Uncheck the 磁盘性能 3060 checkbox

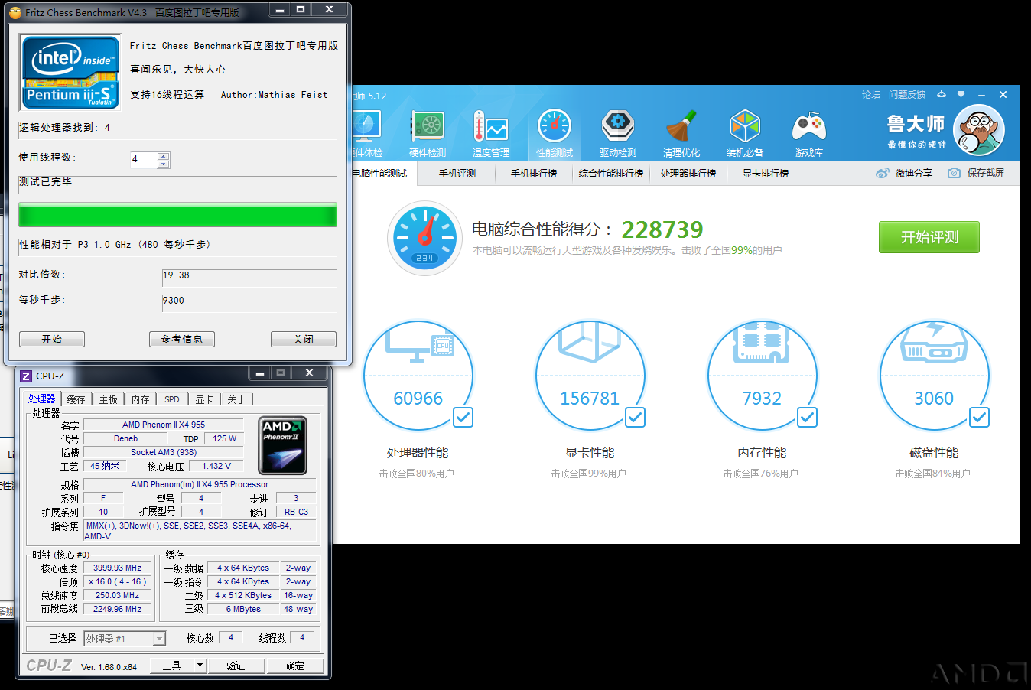(x=980, y=417)
